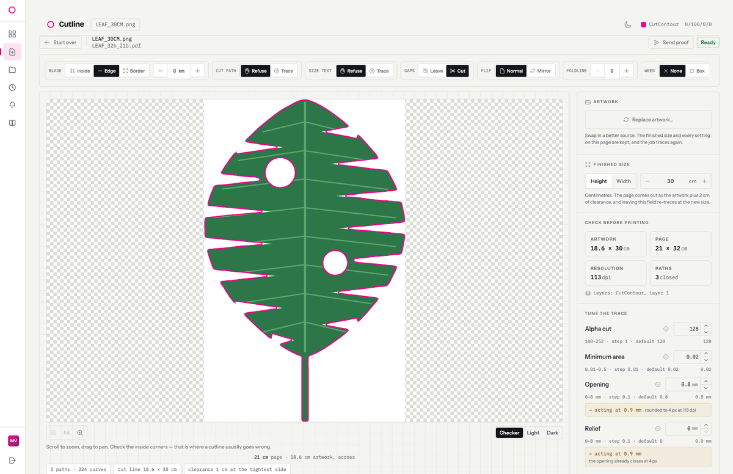Image resolution: width=733 pixels, height=474 pixels.
Task: Click the Replace artwork button
Action: coord(648,120)
